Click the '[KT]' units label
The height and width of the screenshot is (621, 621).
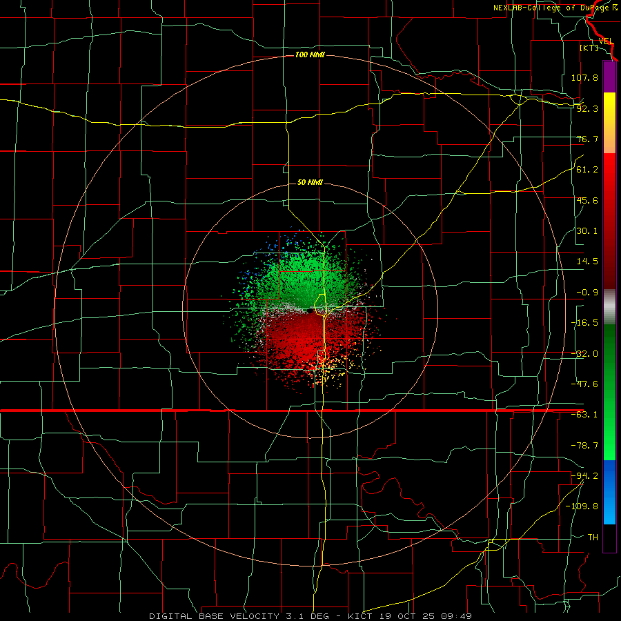589,48
